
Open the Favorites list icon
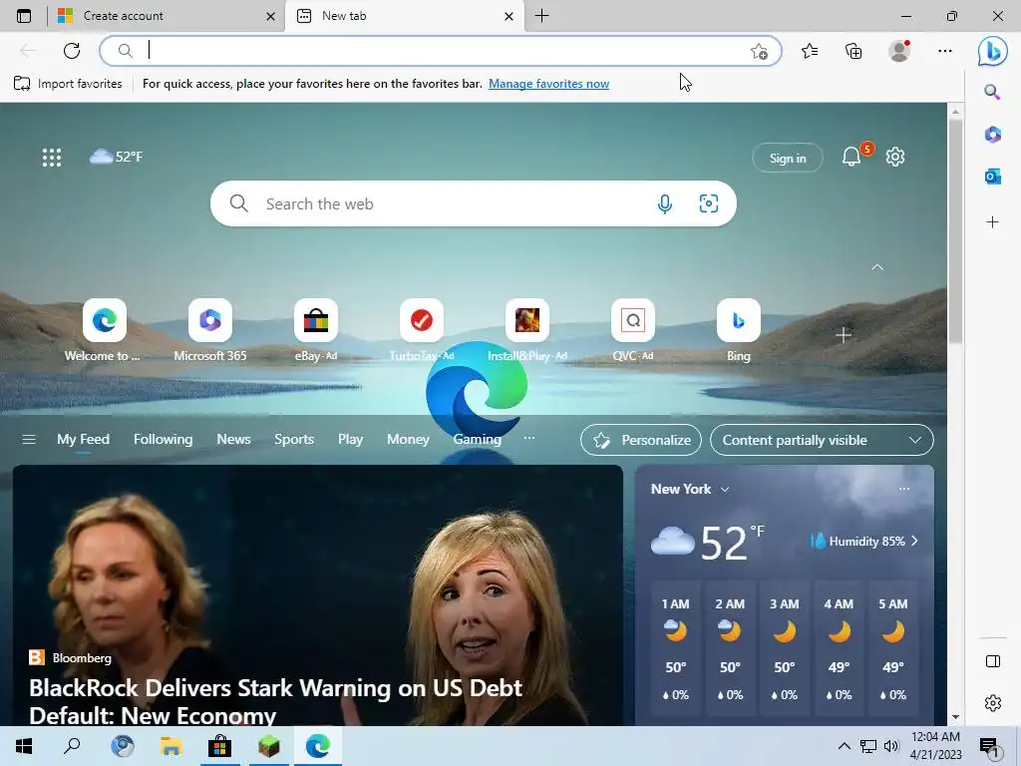pyautogui.click(x=810, y=51)
